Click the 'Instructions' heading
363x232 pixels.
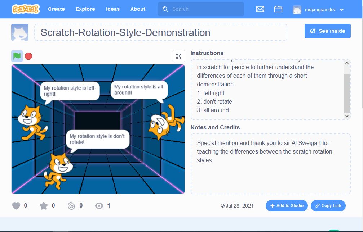(207, 53)
